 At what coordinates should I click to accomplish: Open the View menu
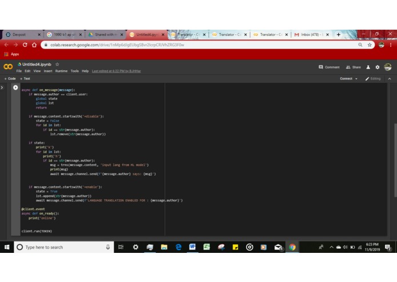37,71
